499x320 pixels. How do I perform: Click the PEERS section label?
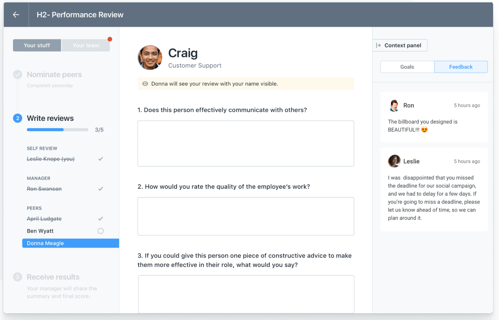point(34,208)
